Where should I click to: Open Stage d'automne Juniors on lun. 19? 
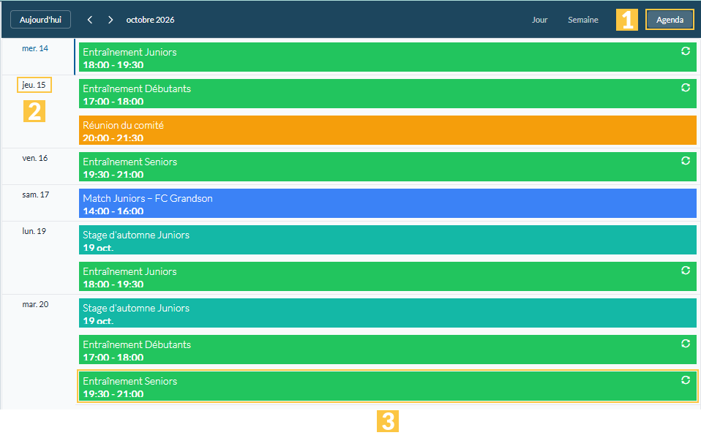(x=388, y=240)
